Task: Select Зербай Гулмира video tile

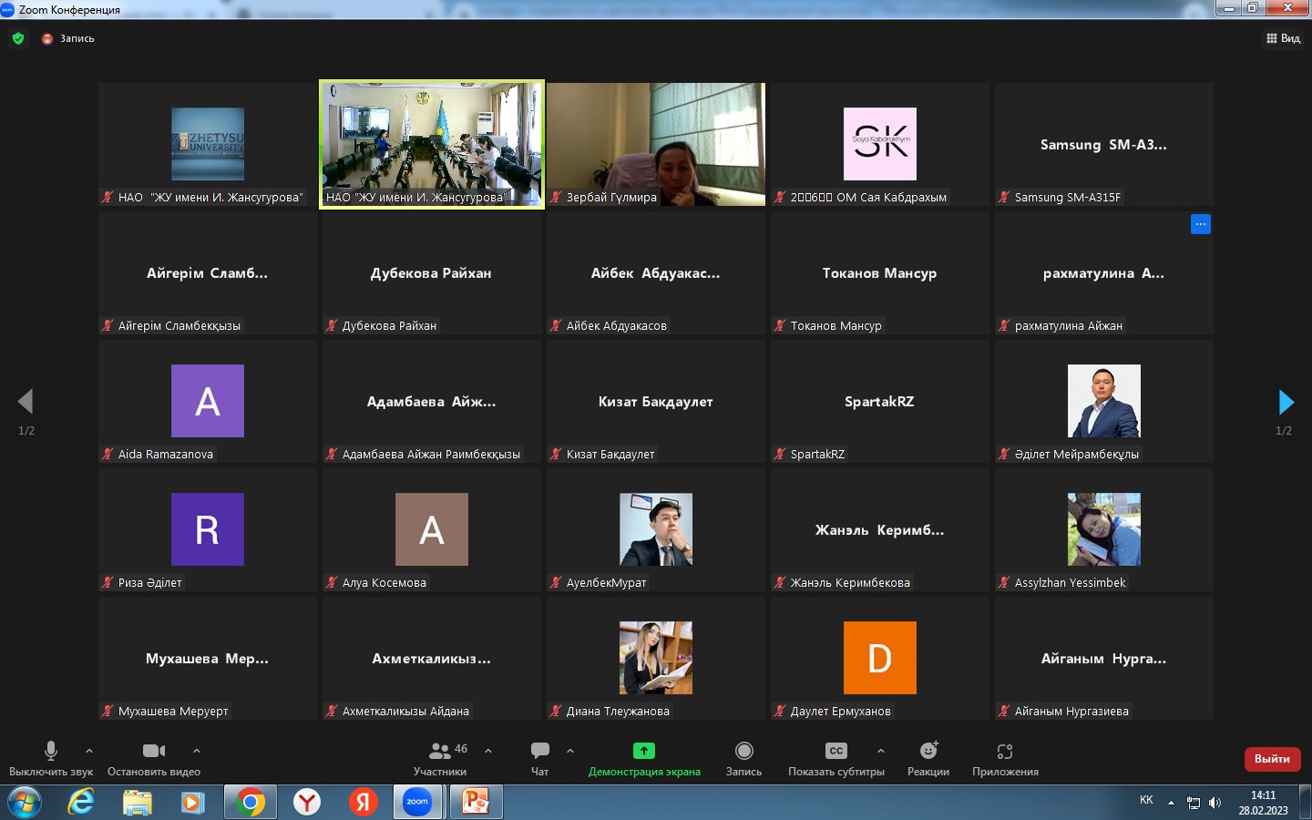Action: click(x=656, y=144)
